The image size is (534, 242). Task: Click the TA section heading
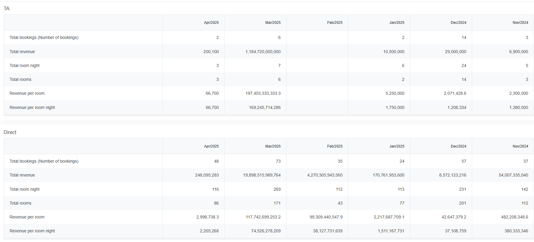7,8
